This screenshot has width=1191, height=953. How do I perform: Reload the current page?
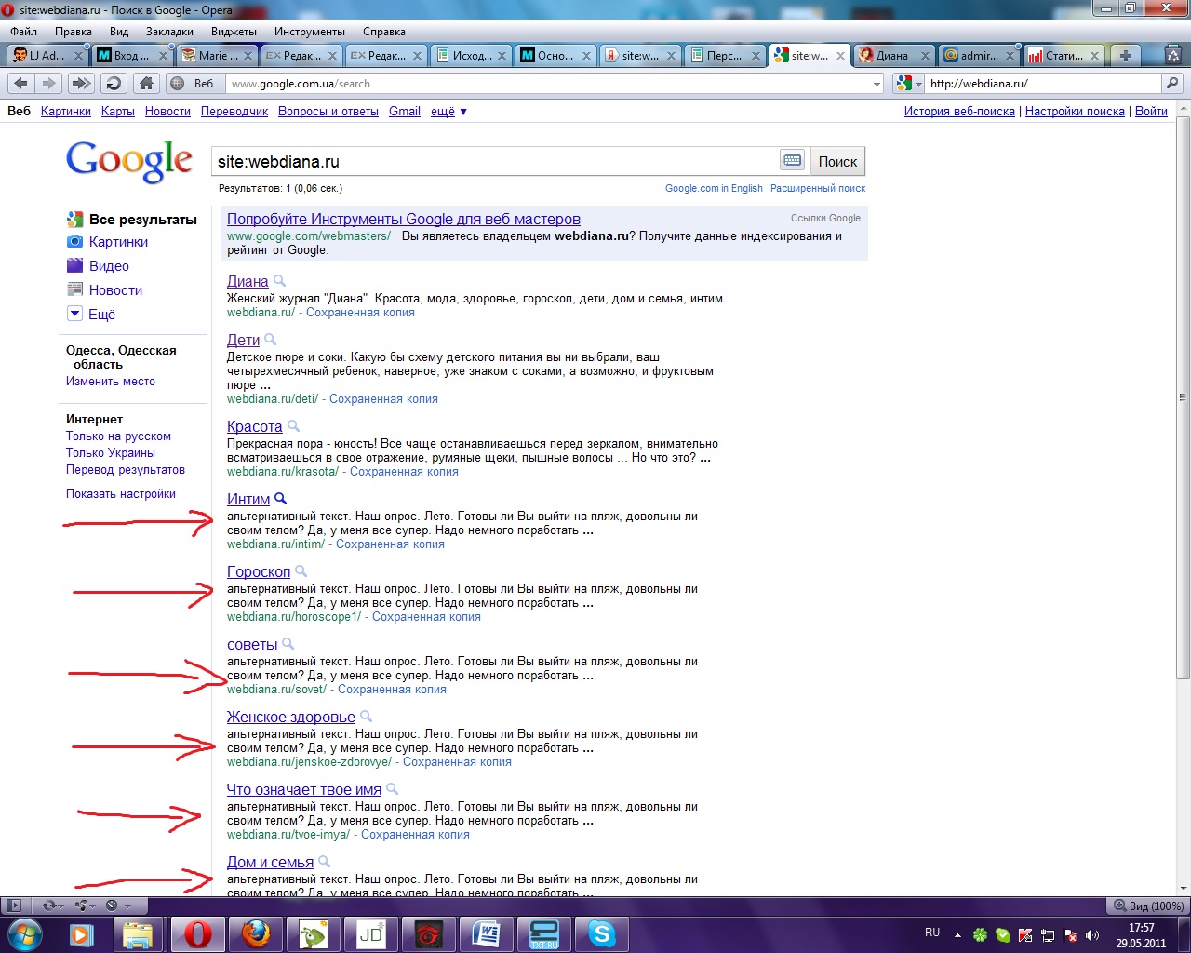[114, 84]
